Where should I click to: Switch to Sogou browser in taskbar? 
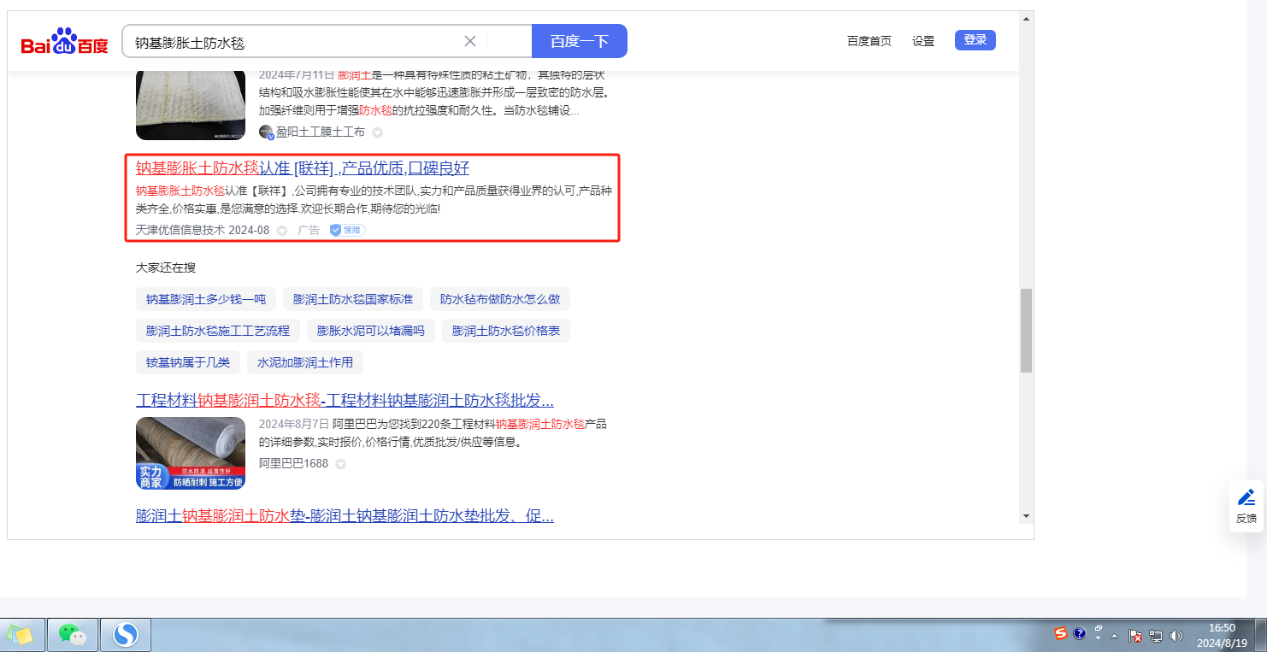tap(126, 635)
